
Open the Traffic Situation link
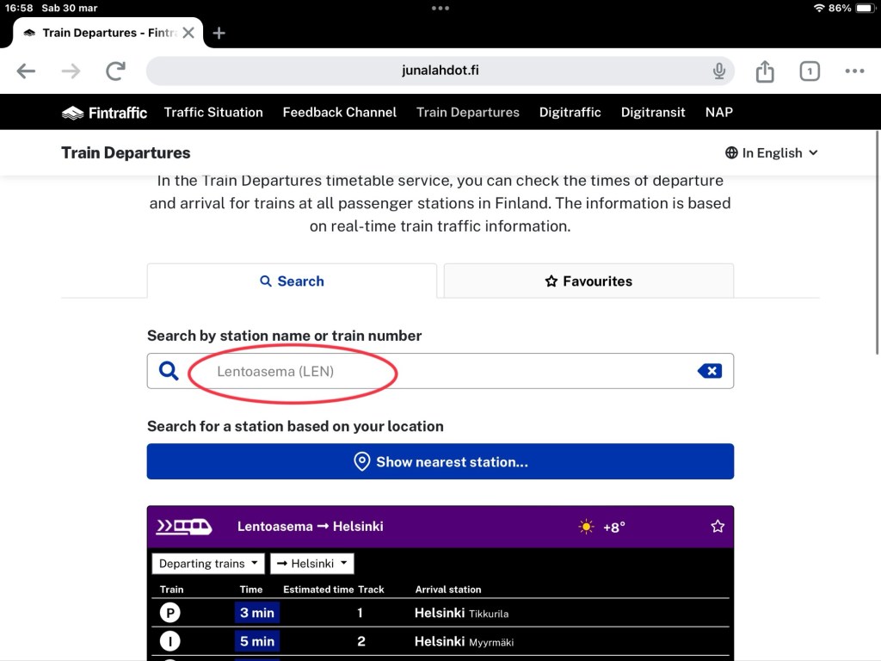click(x=213, y=113)
